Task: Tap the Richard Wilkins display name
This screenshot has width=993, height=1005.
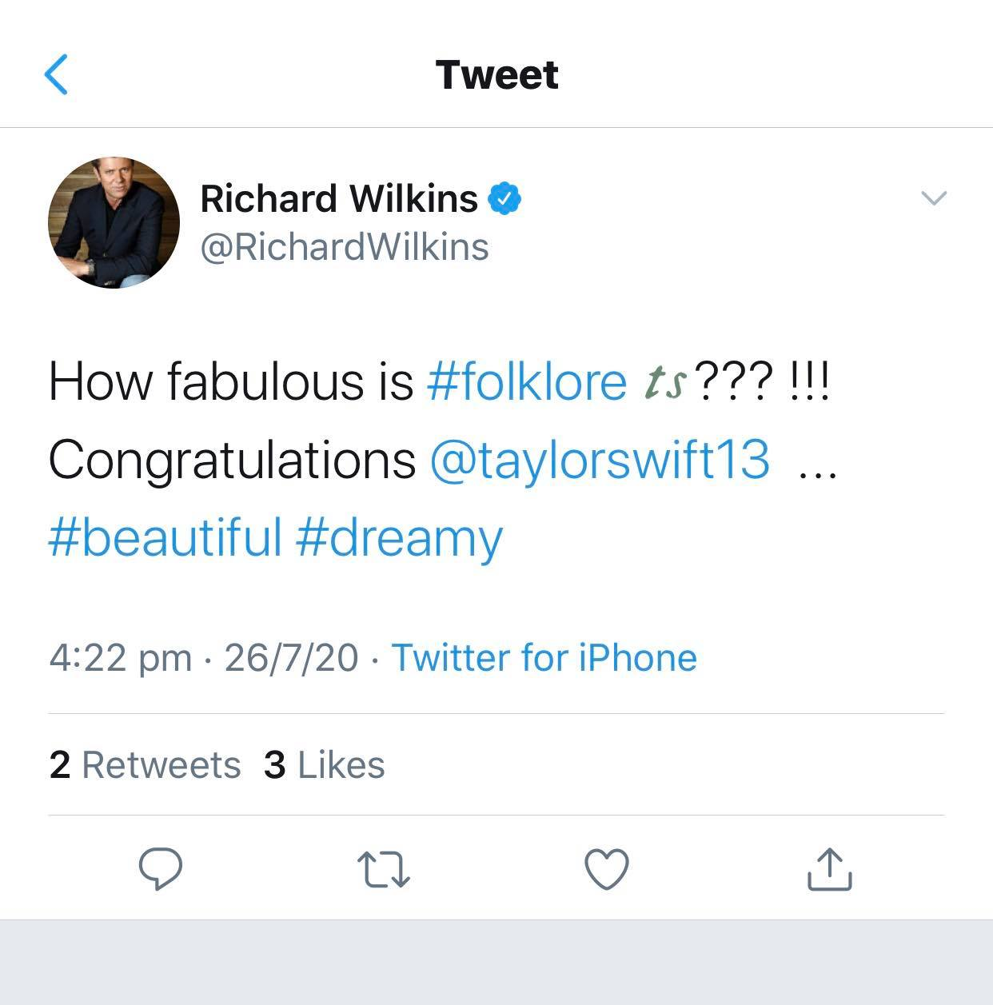Action: (x=339, y=198)
